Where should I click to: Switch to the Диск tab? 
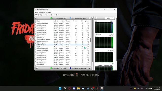tap(52, 15)
